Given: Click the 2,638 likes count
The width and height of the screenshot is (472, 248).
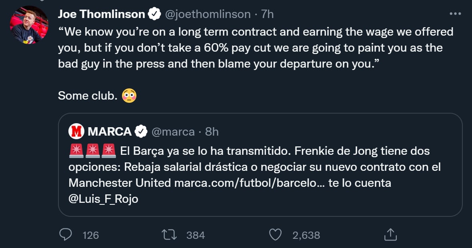Looking at the screenshot, I should point(306,235).
